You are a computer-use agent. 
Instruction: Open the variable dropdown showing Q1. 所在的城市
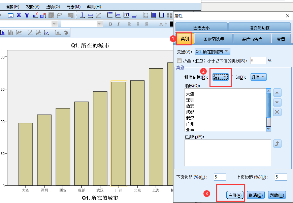[x=212, y=52]
